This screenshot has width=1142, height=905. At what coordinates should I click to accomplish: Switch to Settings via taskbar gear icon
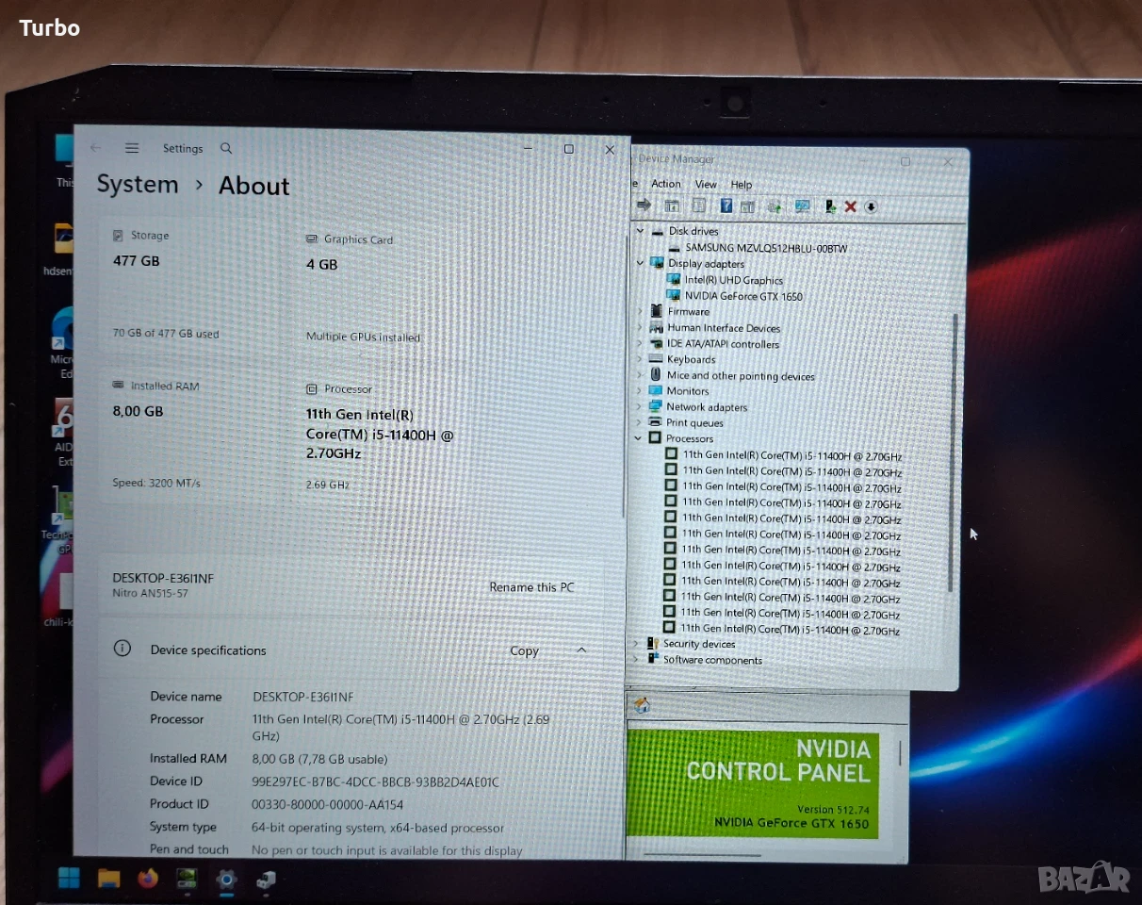[226, 880]
